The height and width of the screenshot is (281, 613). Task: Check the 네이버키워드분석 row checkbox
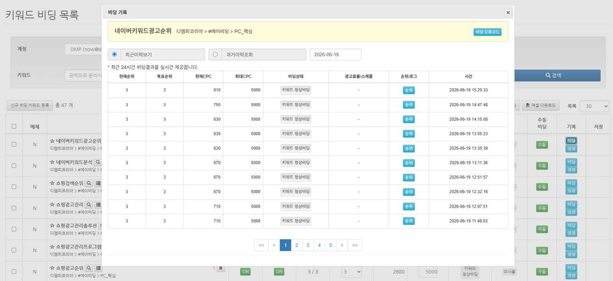tap(14, 166)
